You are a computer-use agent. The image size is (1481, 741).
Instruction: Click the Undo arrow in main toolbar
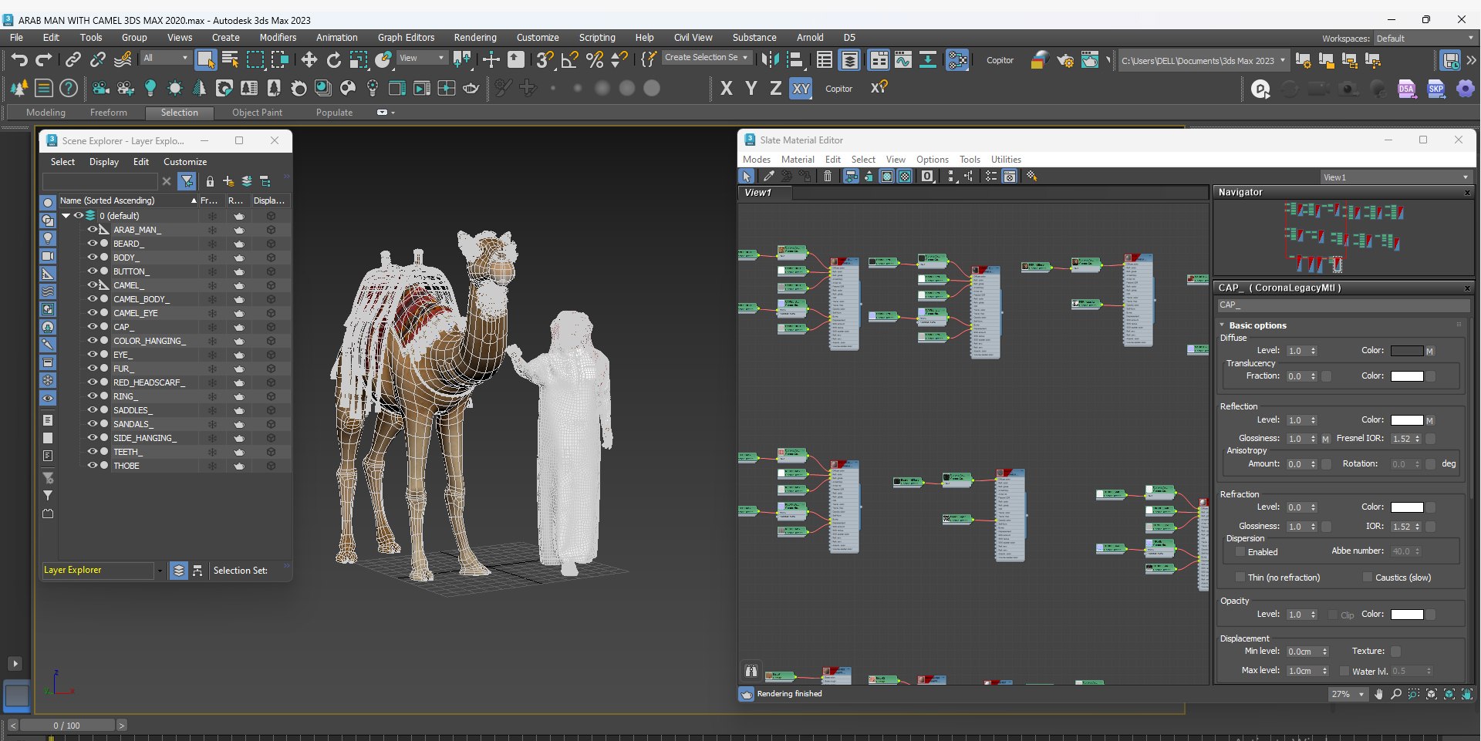pyautogui.click(x=19, y=59)
